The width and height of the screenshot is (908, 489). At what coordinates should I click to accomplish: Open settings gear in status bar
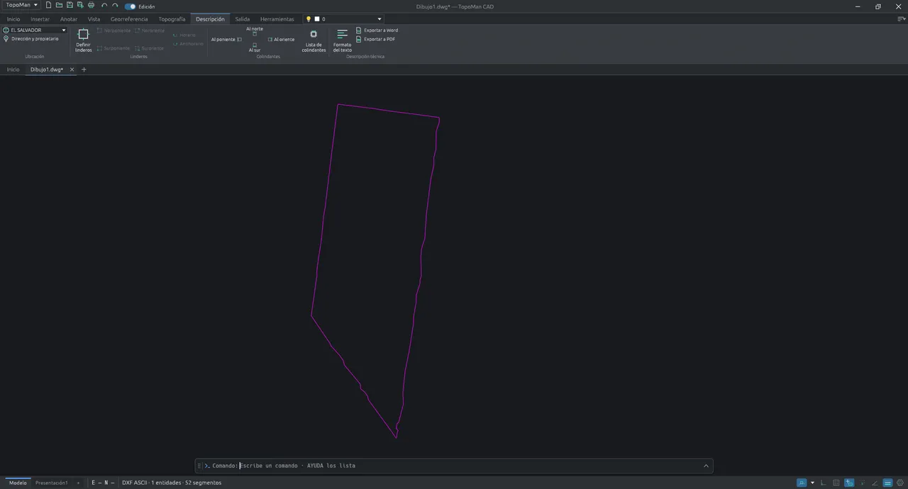(x=899, y=483)
